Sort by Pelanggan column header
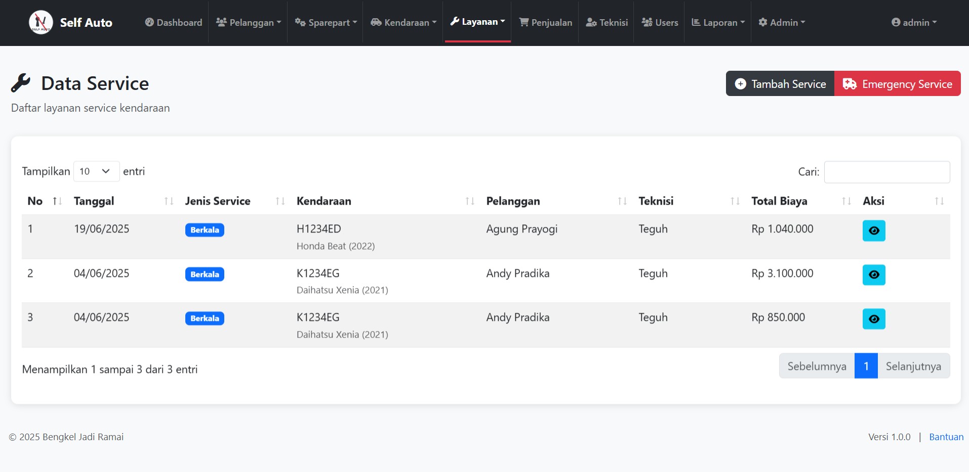 point(556,201)
